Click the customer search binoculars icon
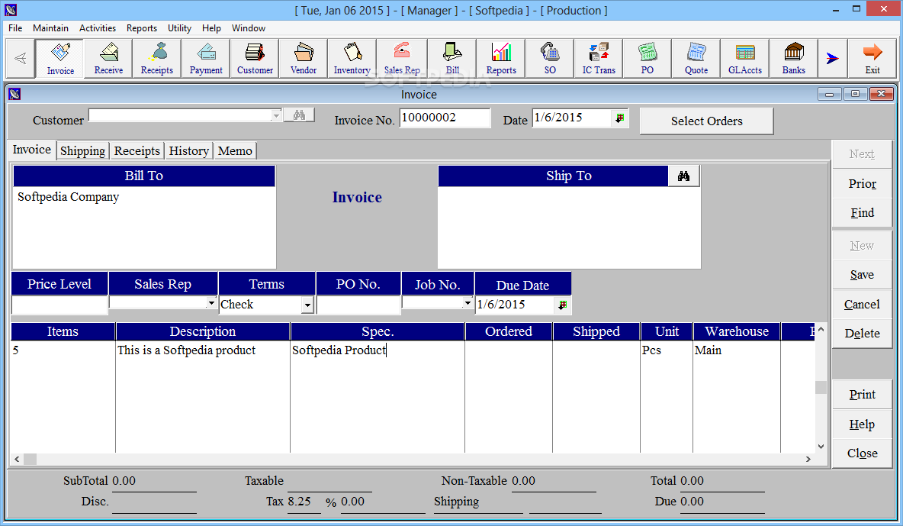This screenshot has width=903, height=526. click(299, 115)
